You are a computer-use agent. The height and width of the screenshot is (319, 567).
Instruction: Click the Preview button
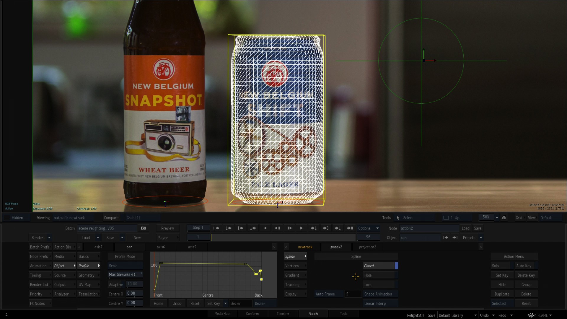pos(167,228)
